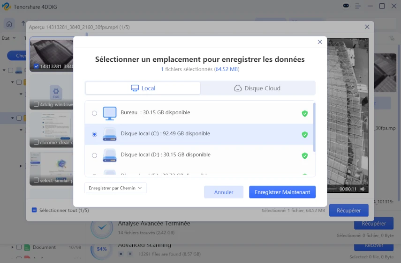Mute the video preview volume icon
The image size is (401, 263).
tap(363, 189)
